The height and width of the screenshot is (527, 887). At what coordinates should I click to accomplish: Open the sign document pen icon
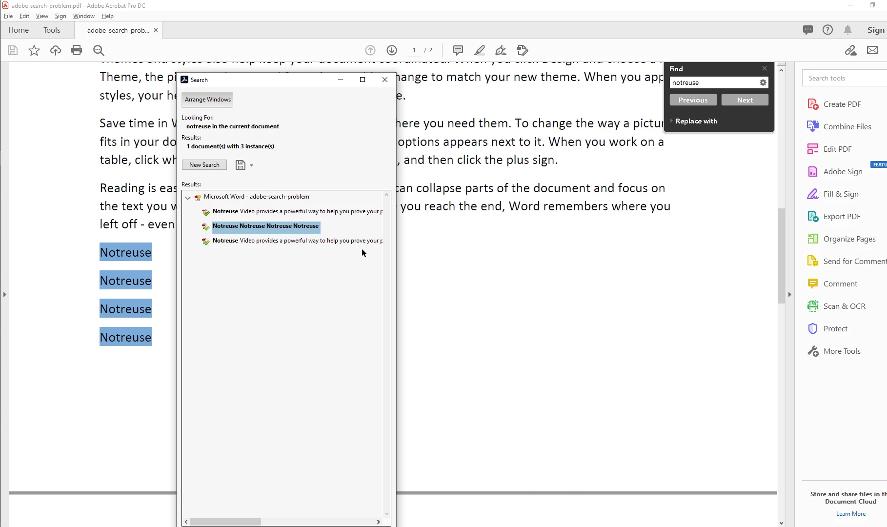tap(501, 50)
